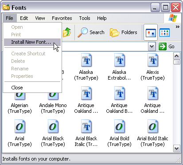The image size is (183, 165).
Task: Click the Up folder toolbar icon
Action: pyautogui.click(x=67, y=32)
